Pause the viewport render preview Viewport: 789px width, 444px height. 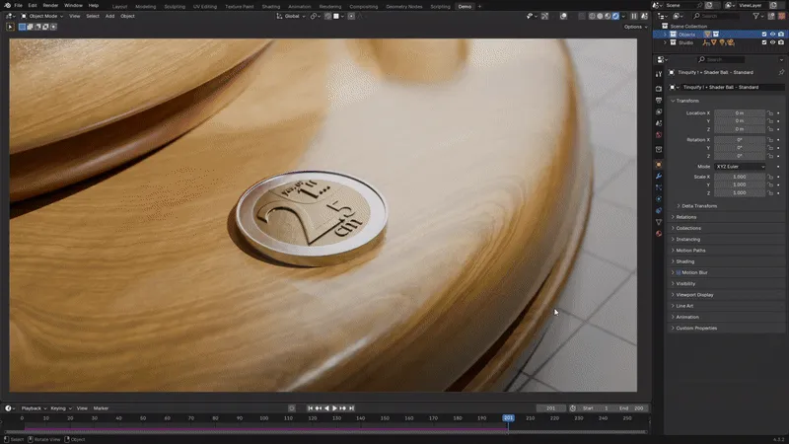click(634, 16)
